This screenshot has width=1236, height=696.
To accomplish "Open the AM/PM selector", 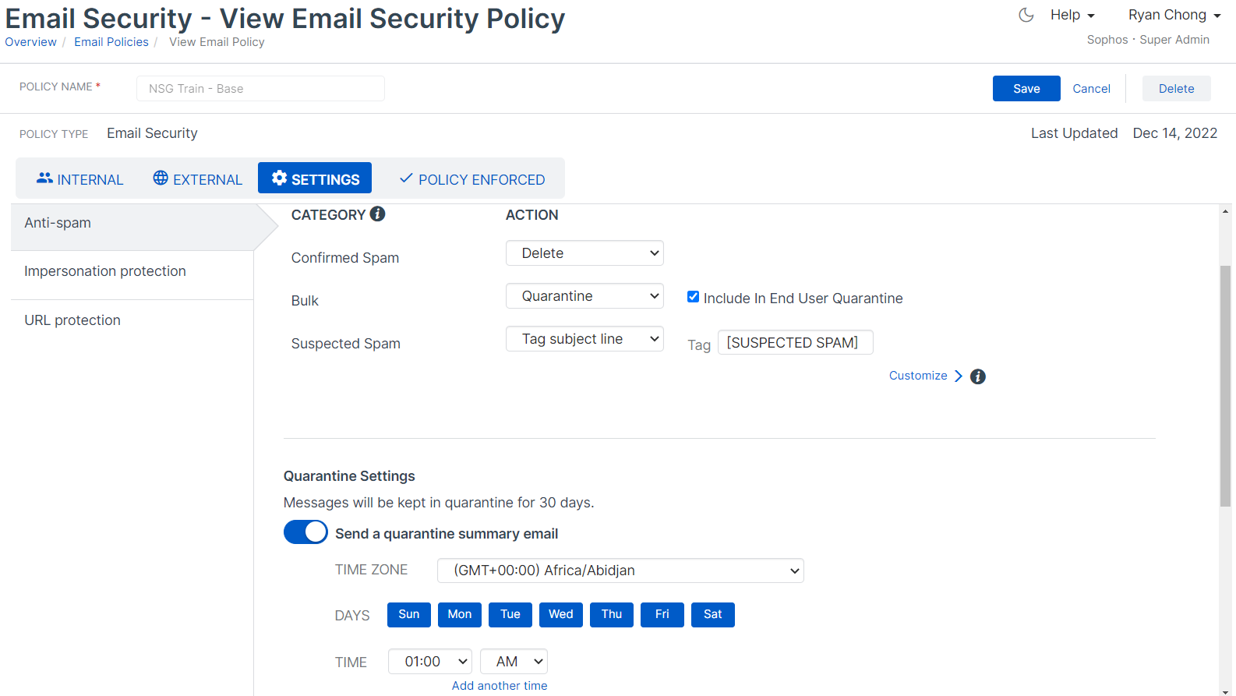I will click(x=514, y=662).
